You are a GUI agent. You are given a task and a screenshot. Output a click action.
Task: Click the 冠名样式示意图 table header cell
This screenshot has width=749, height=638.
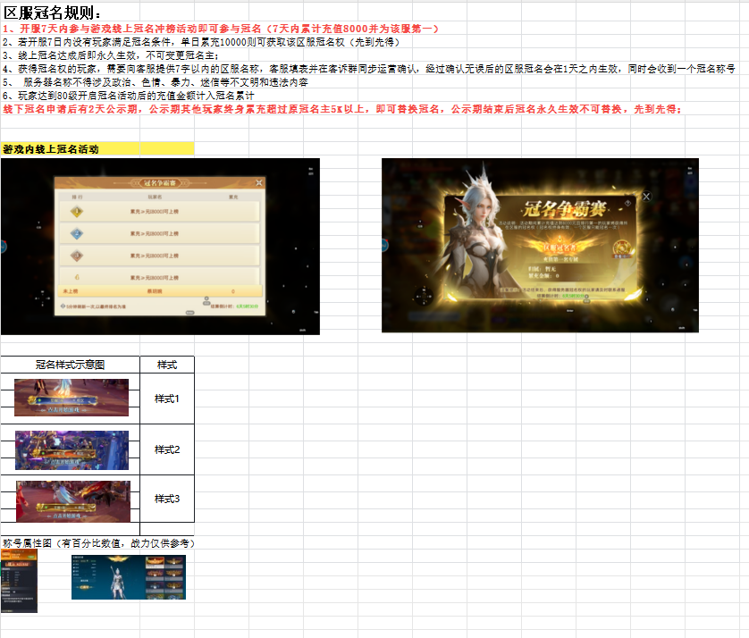click(x=71, y=365)
